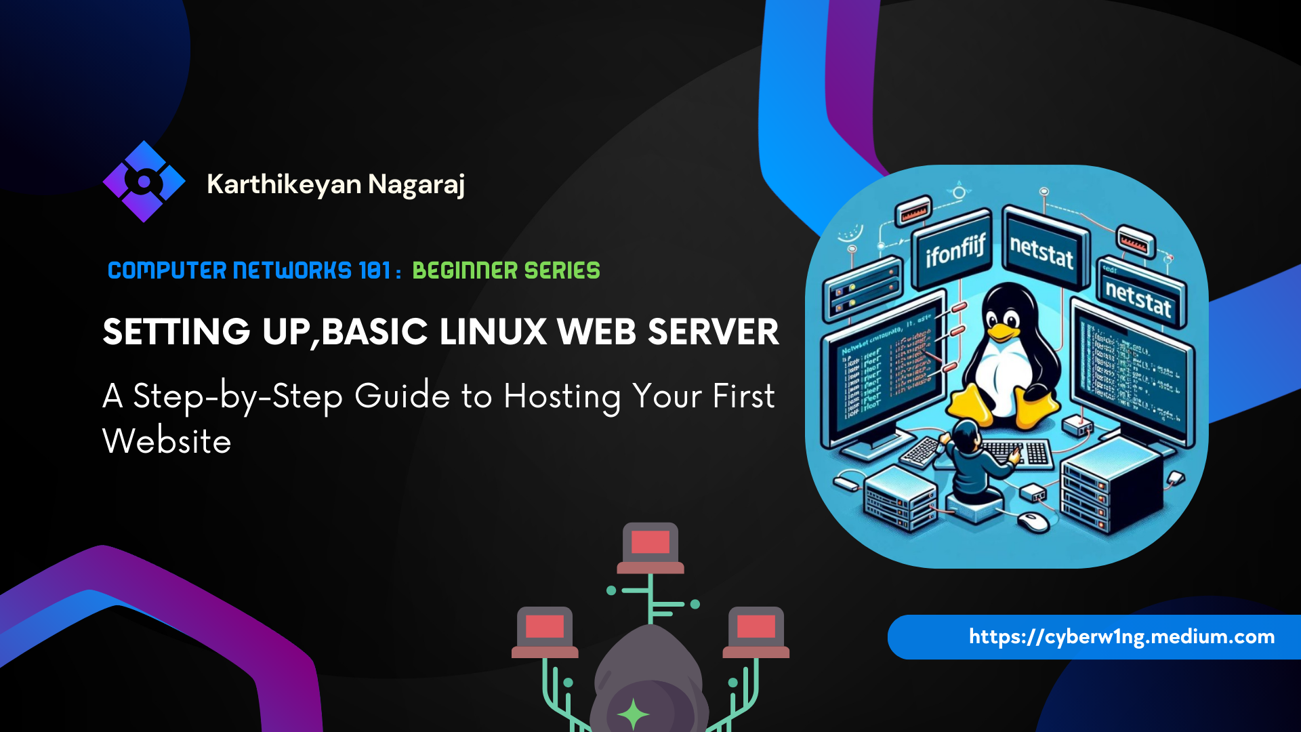
Task: Click the Karthikeyan Nagaraj author name
Action: (335, 184)
